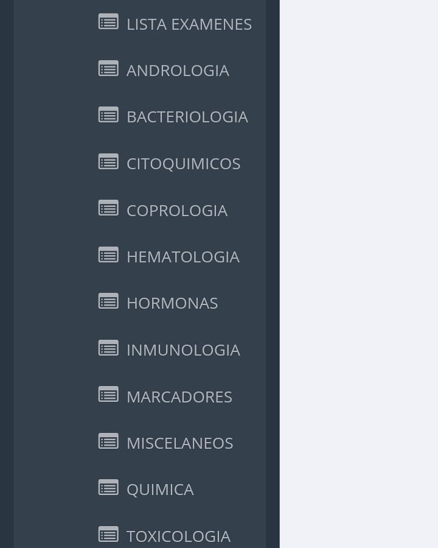438x548 pixels.
Task: Open the LISTA EXAMENES menu entry
Action: (x=189, y=24)
